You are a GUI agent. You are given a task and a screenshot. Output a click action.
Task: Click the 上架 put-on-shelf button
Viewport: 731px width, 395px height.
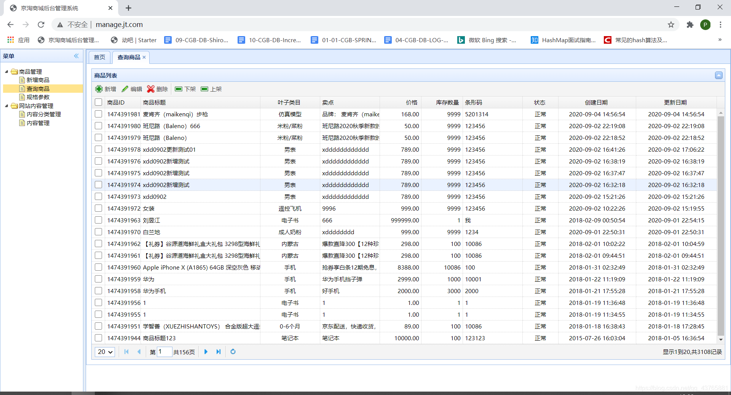[x=211, y=89]
